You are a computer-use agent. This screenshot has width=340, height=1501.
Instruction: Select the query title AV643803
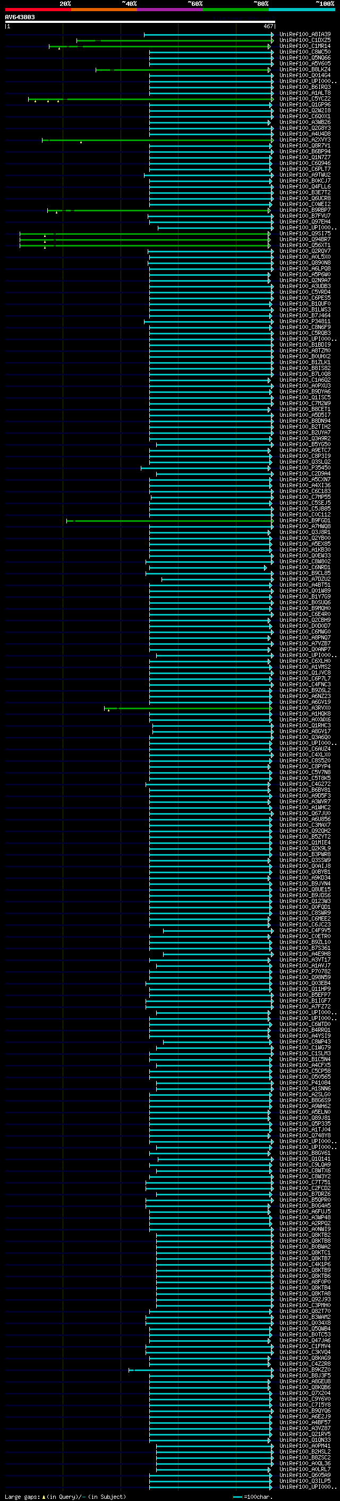pyautogui.click(x=20, y=17)
